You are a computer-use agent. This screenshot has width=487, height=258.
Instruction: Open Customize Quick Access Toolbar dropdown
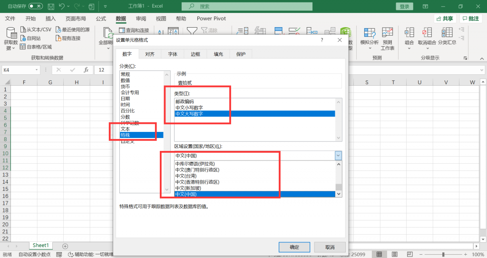pyautogui.click(x=105, y=6)
